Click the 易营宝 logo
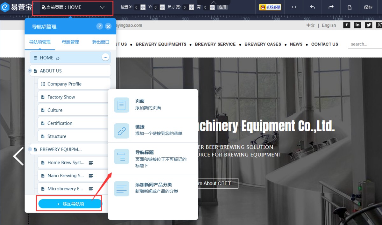The height and width of the screenshot is (225, 382). coord(16,7)
